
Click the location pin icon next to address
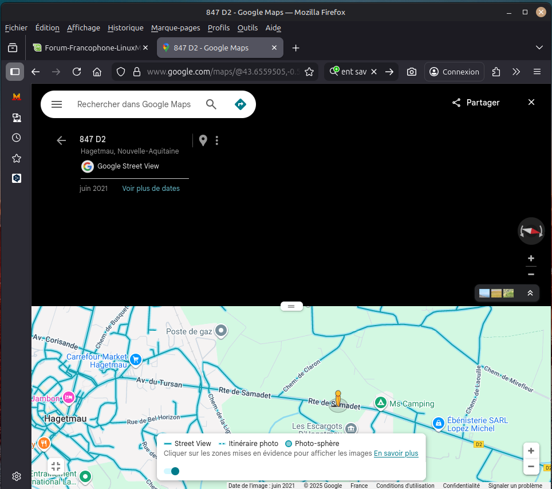(x=203, y=140)
